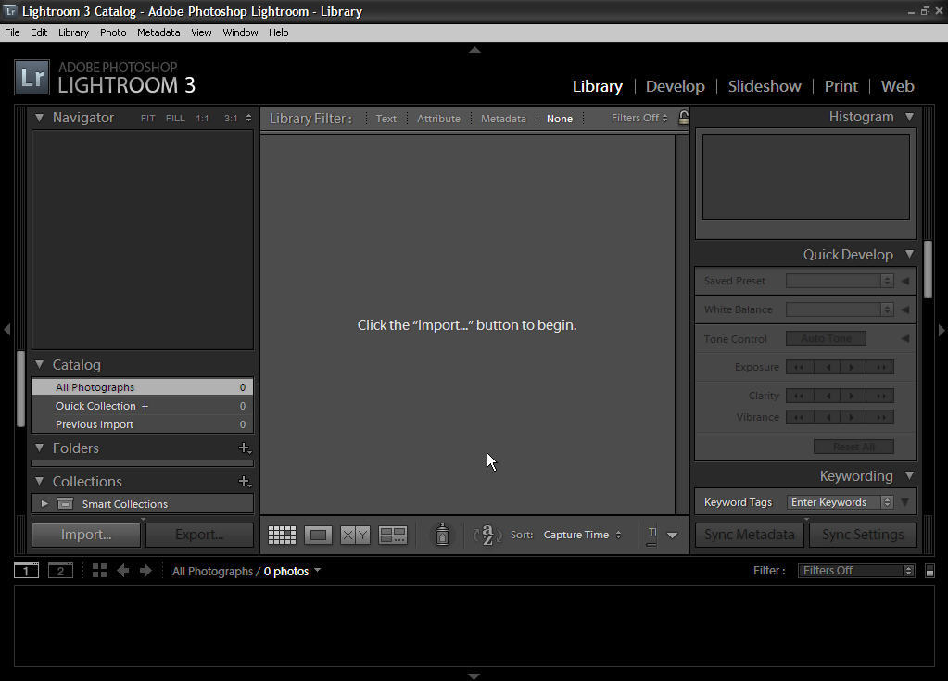Set Navigator zoom to FILL

tap(175, 119)
